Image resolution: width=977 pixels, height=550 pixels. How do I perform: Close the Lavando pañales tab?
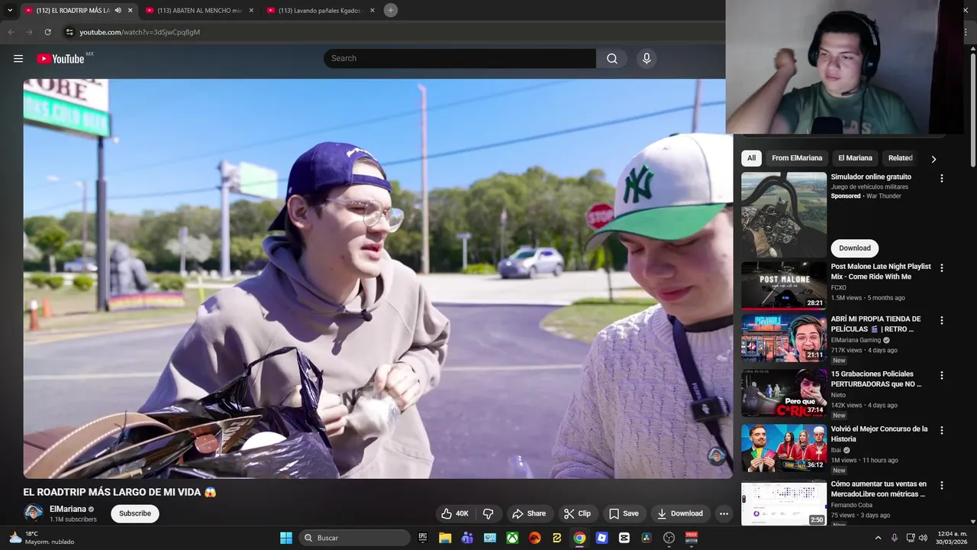coord(372,10)
